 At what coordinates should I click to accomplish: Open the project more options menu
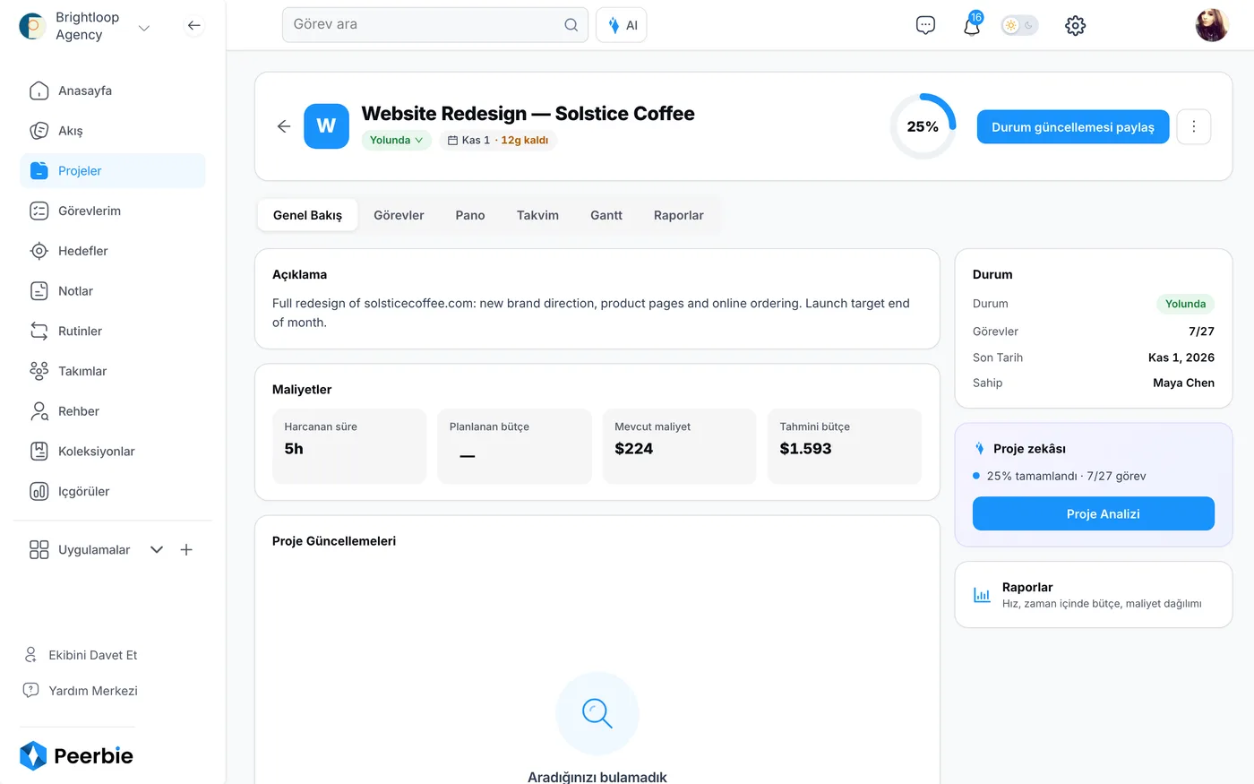[1194, 127]
